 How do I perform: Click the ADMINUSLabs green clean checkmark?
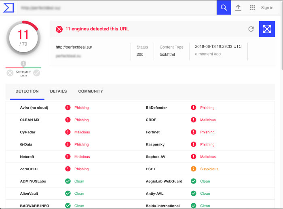(68, 181)
